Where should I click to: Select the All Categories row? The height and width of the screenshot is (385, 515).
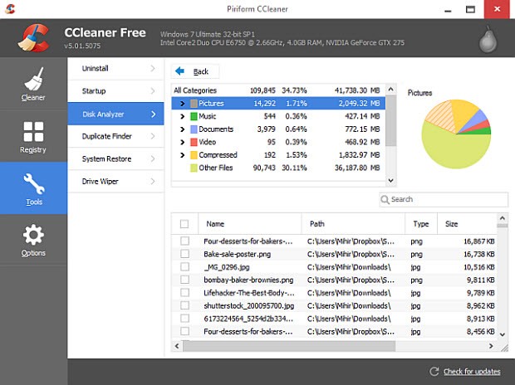278,90
